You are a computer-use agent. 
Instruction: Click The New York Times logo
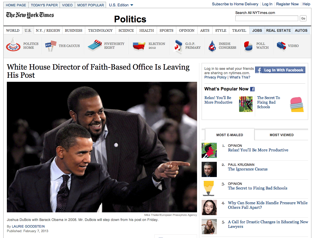(x=30, y=15)
